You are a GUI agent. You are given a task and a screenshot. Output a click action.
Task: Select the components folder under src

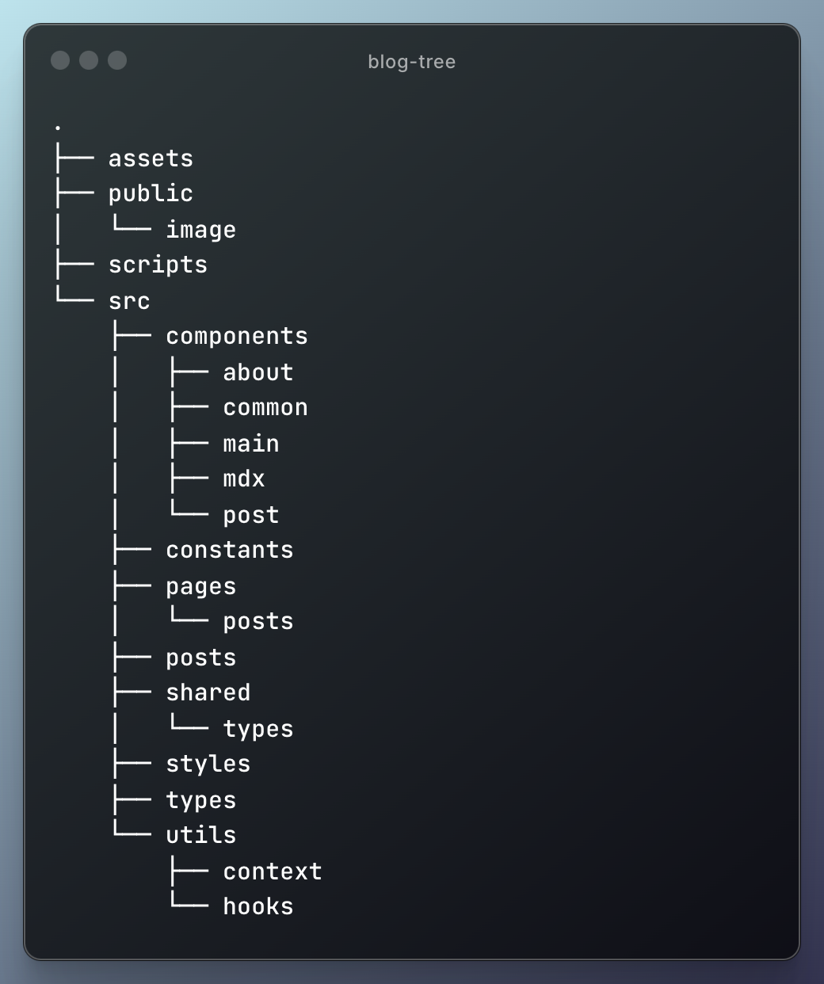coord(237,337)
